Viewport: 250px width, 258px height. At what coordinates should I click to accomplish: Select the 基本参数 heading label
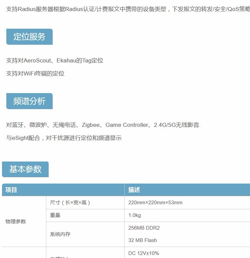(x=25, y=169)
